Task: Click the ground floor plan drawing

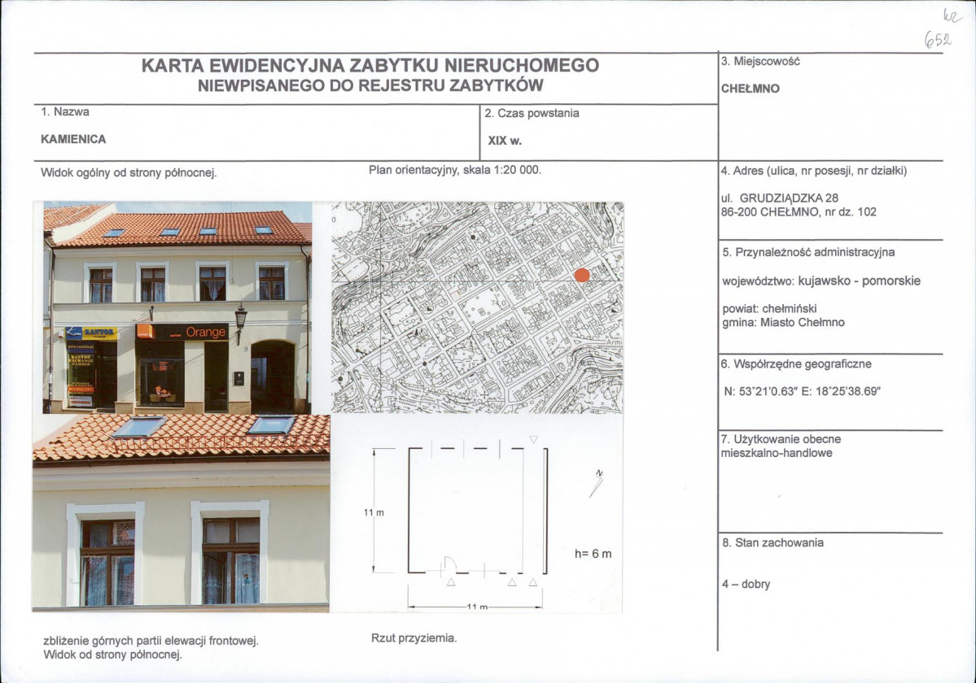Action: 478,510
